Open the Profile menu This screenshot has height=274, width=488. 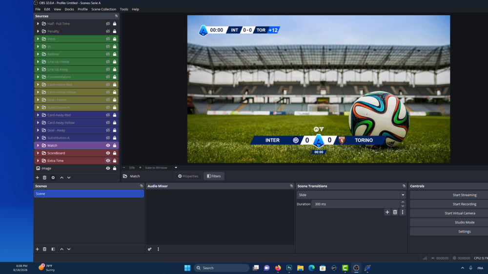click(x=82, y=9)
